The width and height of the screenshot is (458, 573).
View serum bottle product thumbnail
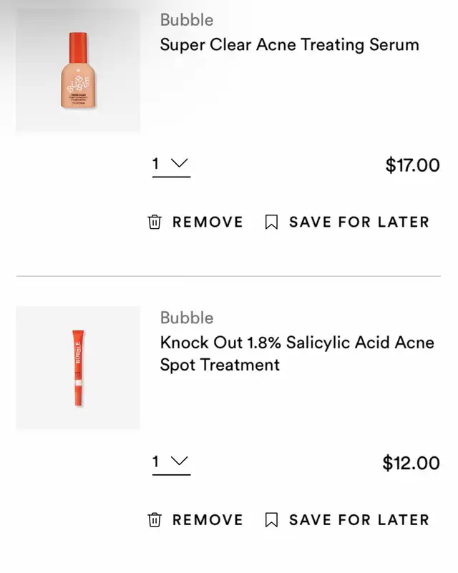tap(78, 70)
